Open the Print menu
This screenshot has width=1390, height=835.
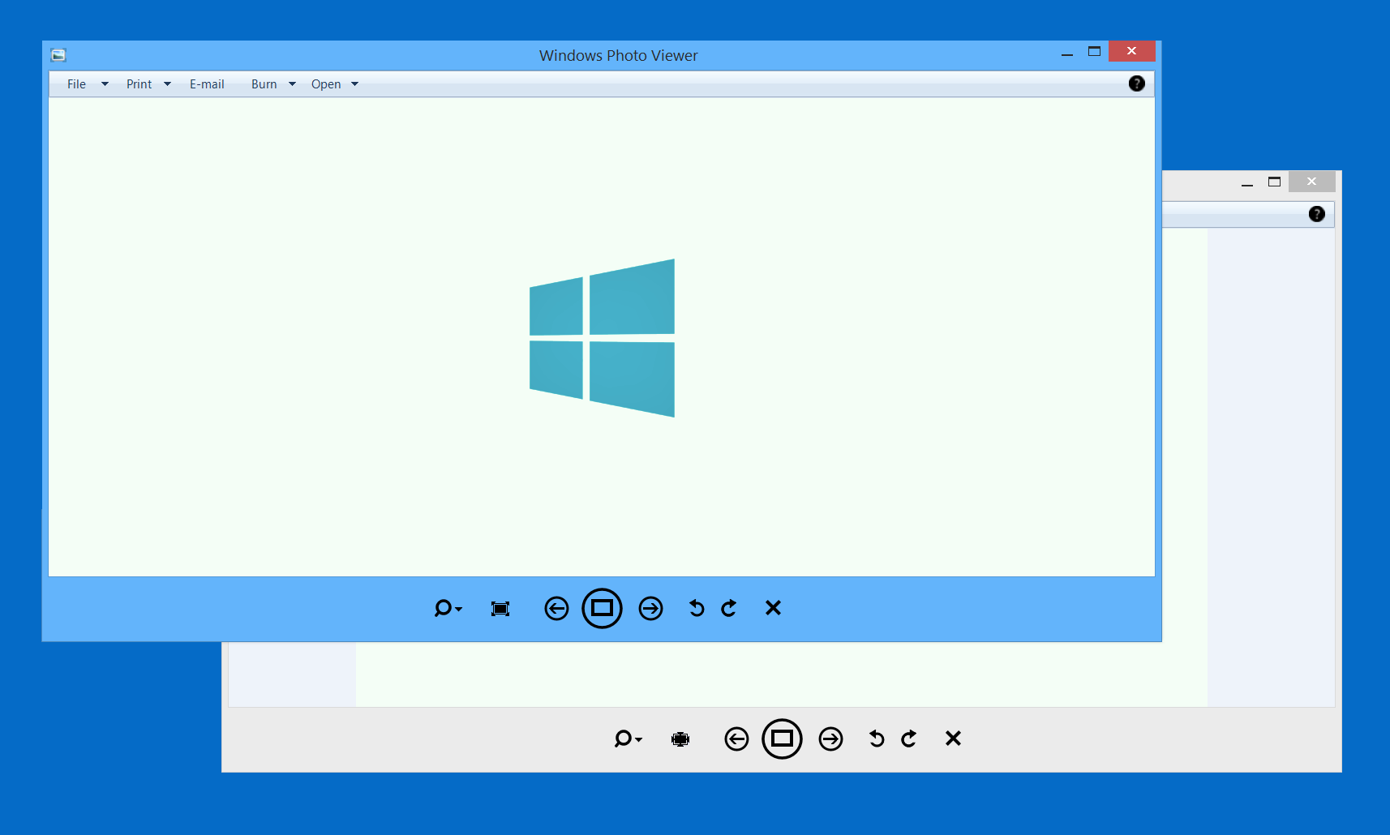click(x=139, y=84)
